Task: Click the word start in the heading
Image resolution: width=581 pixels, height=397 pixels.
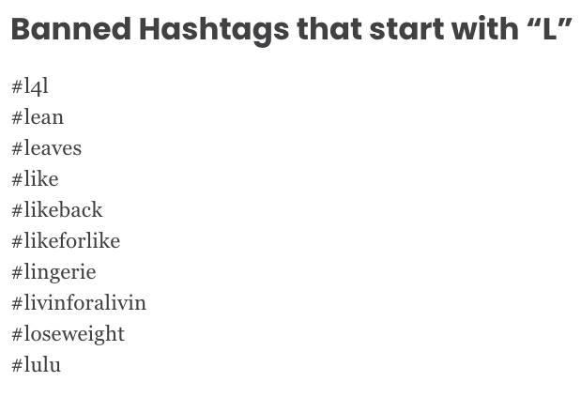Action: (x=406, y=30)
